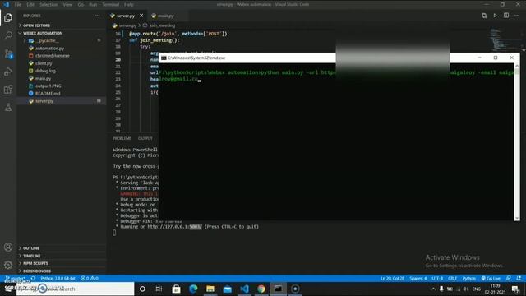The width and height of the screenshot is (526, 296).
Task: Open Microsoft Store from the taskbar
Action: pos(176,289)
